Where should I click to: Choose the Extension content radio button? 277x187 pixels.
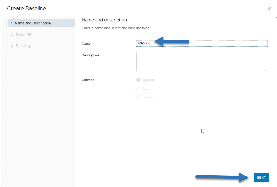138,97
